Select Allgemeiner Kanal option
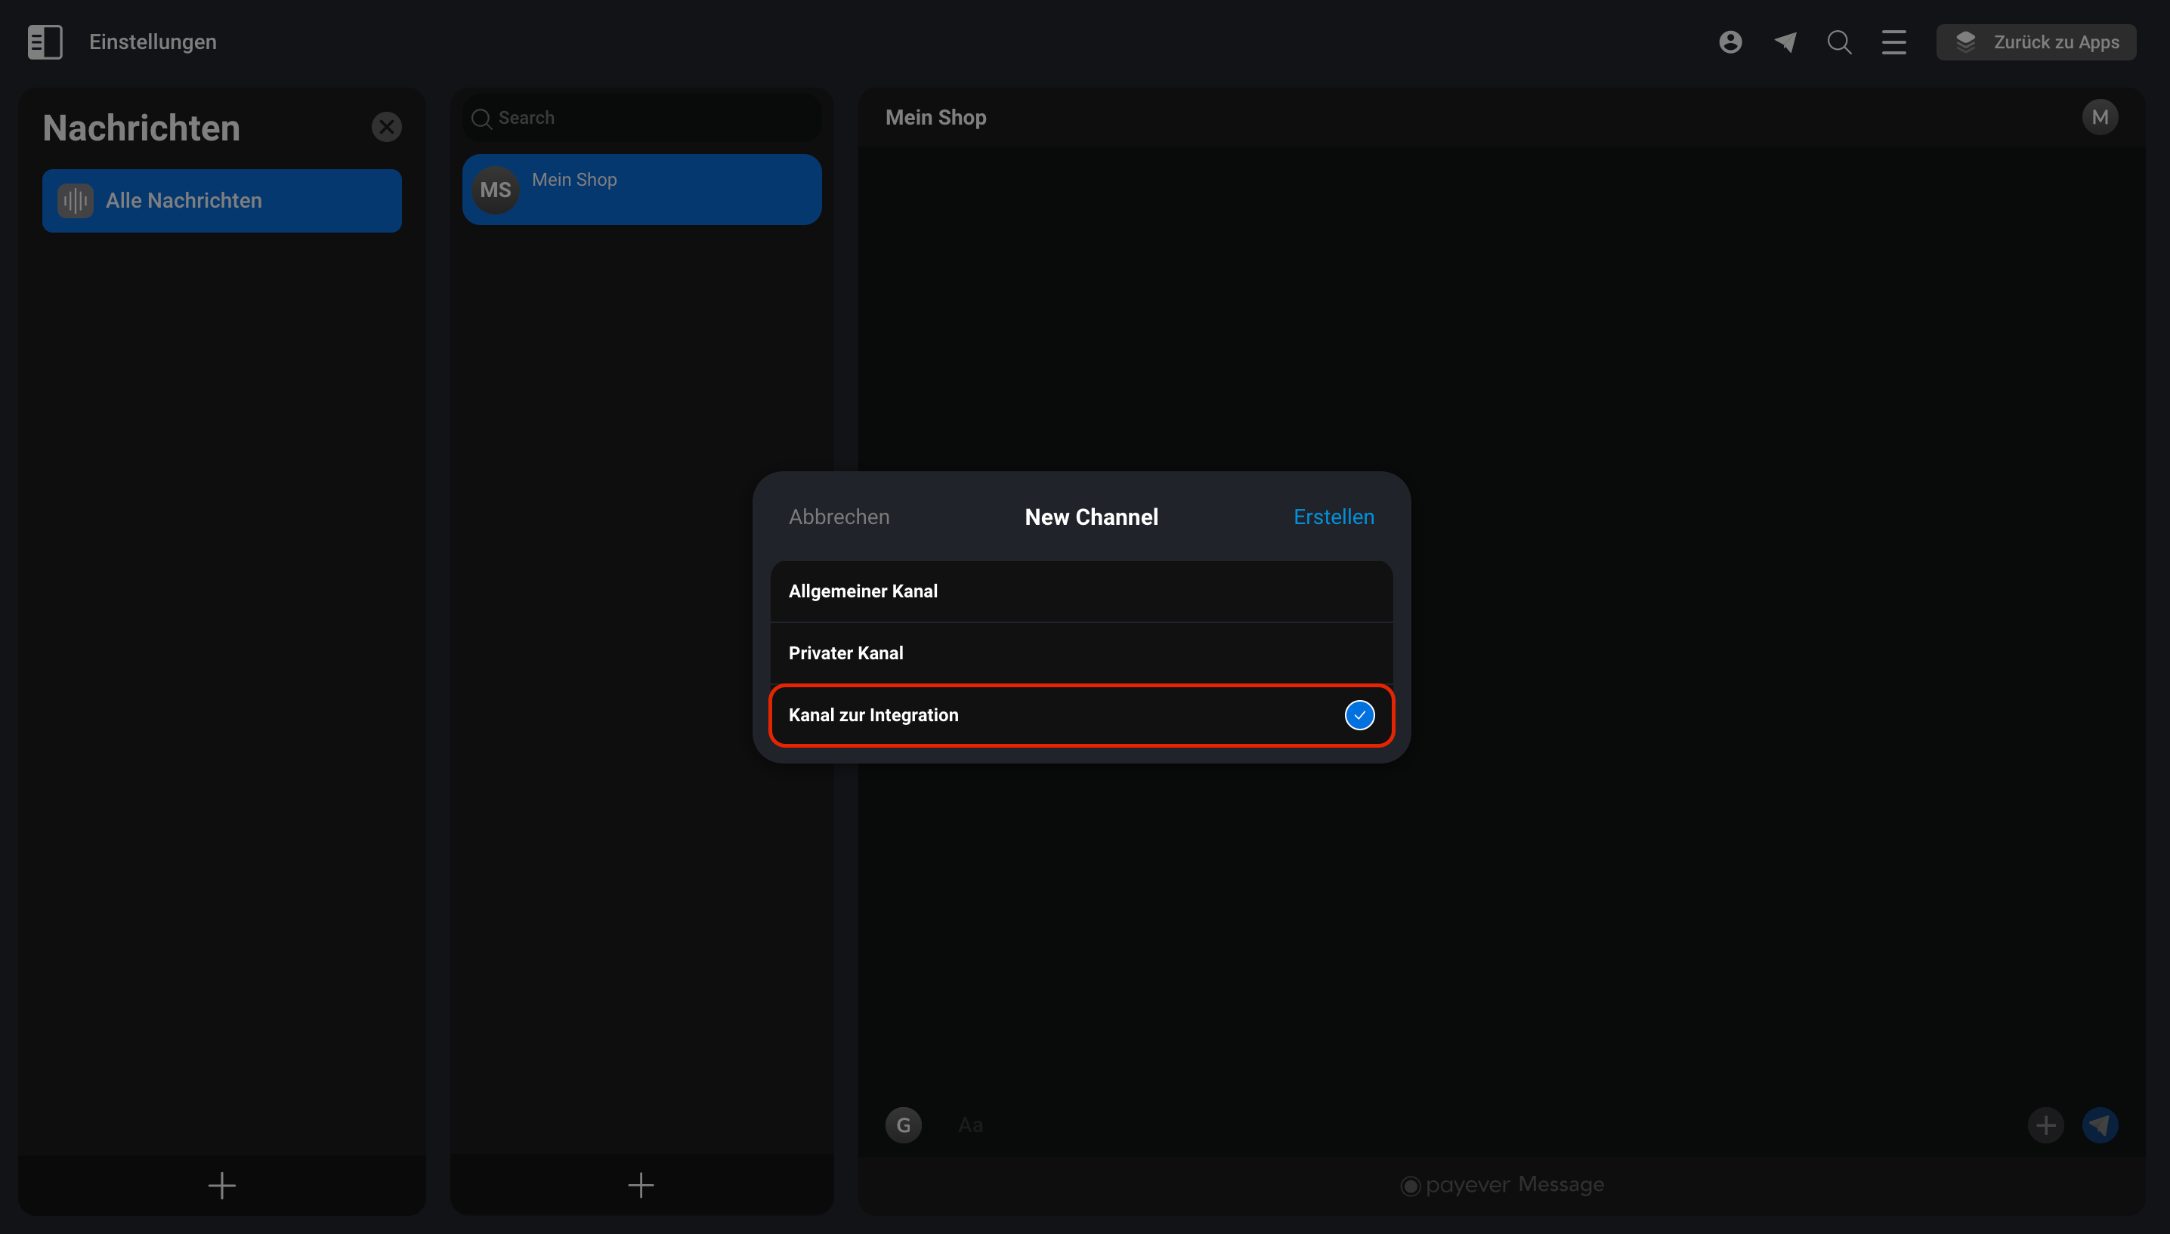The height and width of the screenshot is (1234, 2170). [1080, 591]
